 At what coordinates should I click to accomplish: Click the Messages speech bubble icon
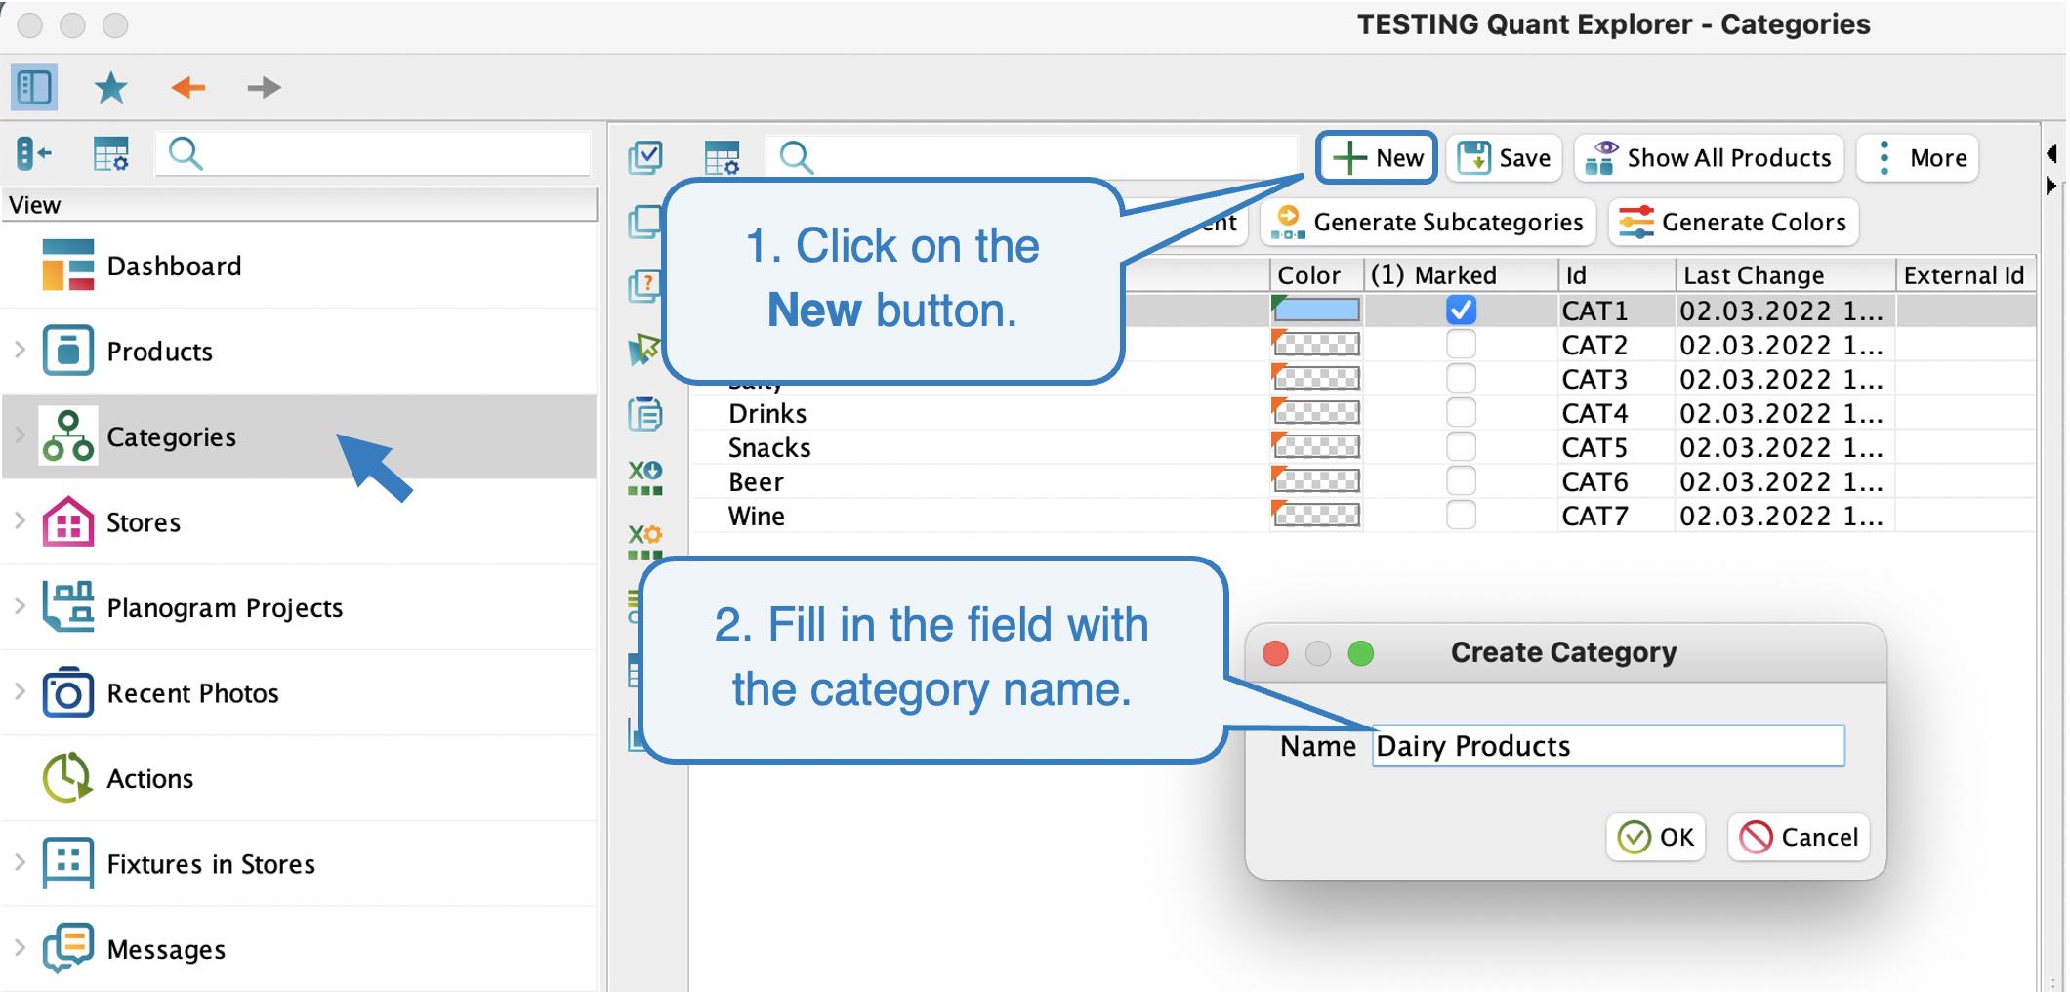pyautogui.click(x=68, y=948)
